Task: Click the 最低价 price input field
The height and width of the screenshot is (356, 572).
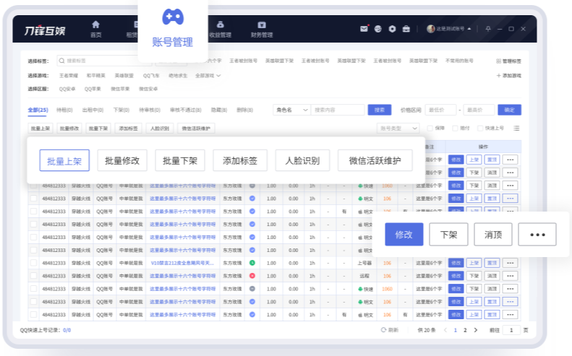Action: pos(441,110)
